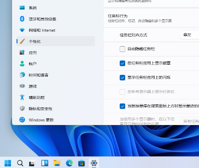Open the 应用 apps icon
Viewport: 199px width, 168px height.
tap(22, 52)
